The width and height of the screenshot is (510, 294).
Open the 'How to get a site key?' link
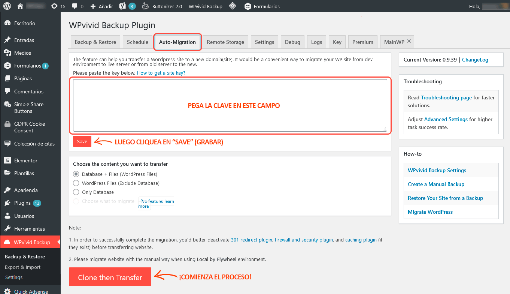click(161, 73)
